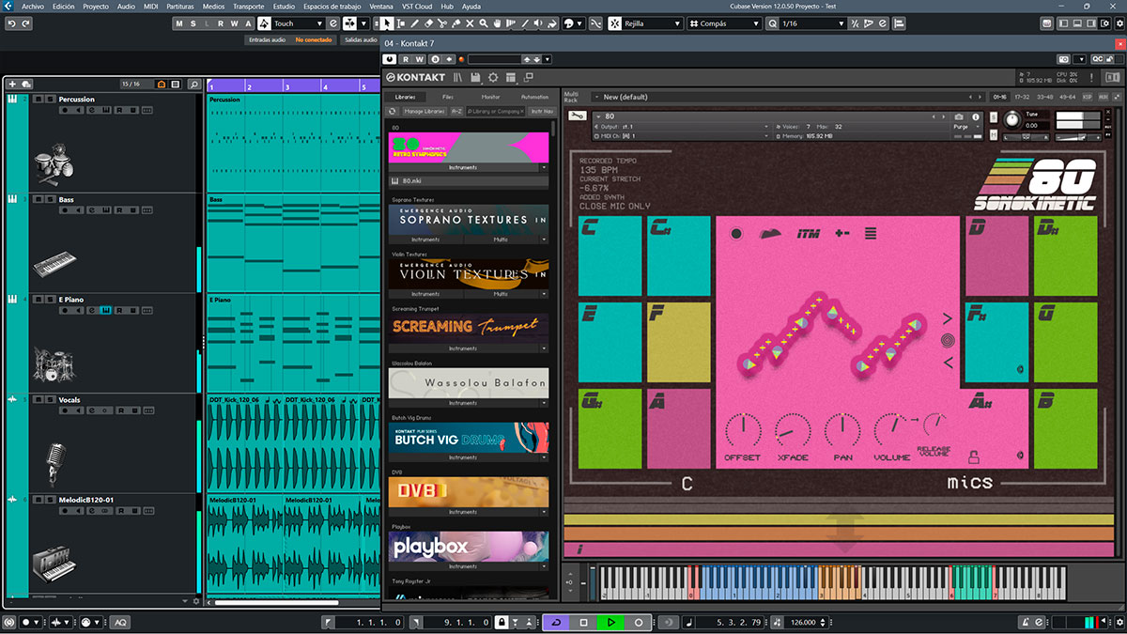Click the lock icon below Release Volume
1127x634 pixels.
[x=974, y=457]
